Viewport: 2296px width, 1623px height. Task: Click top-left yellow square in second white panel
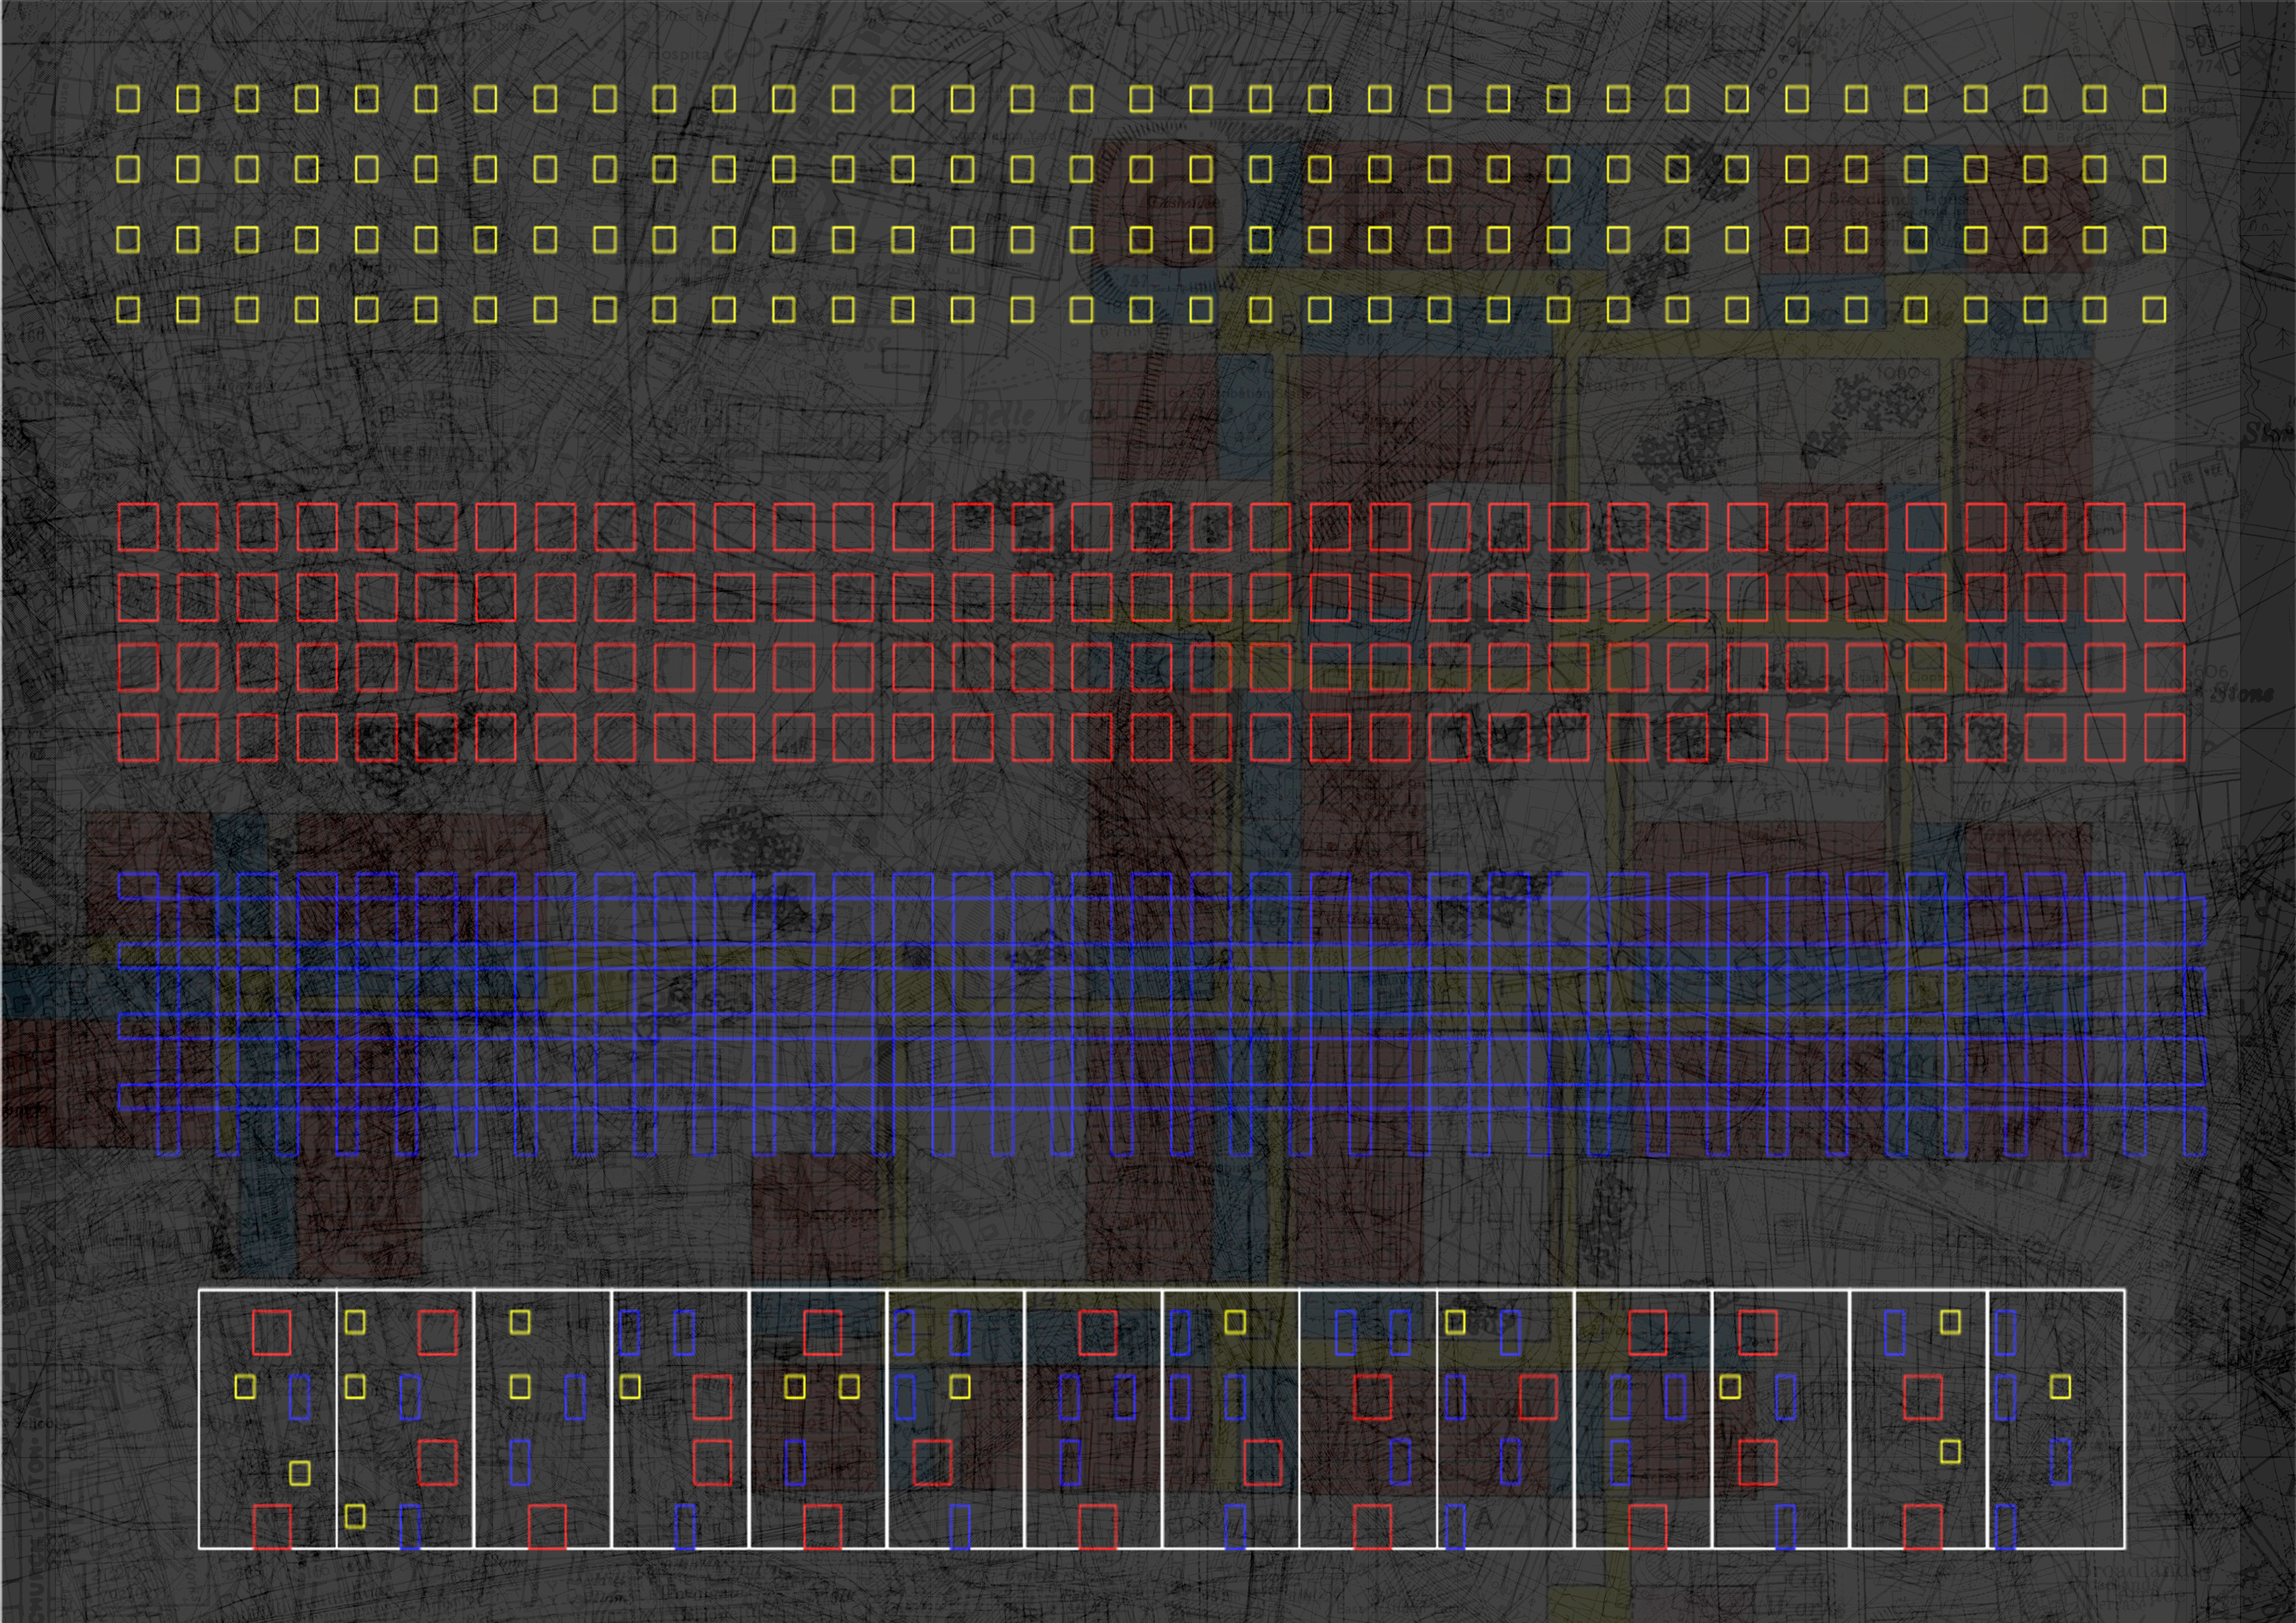(x=355, y=1322)
